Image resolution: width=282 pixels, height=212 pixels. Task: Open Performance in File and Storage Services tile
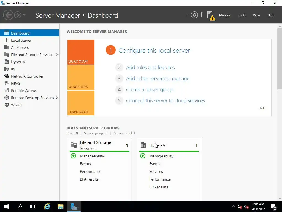(90, 171)
